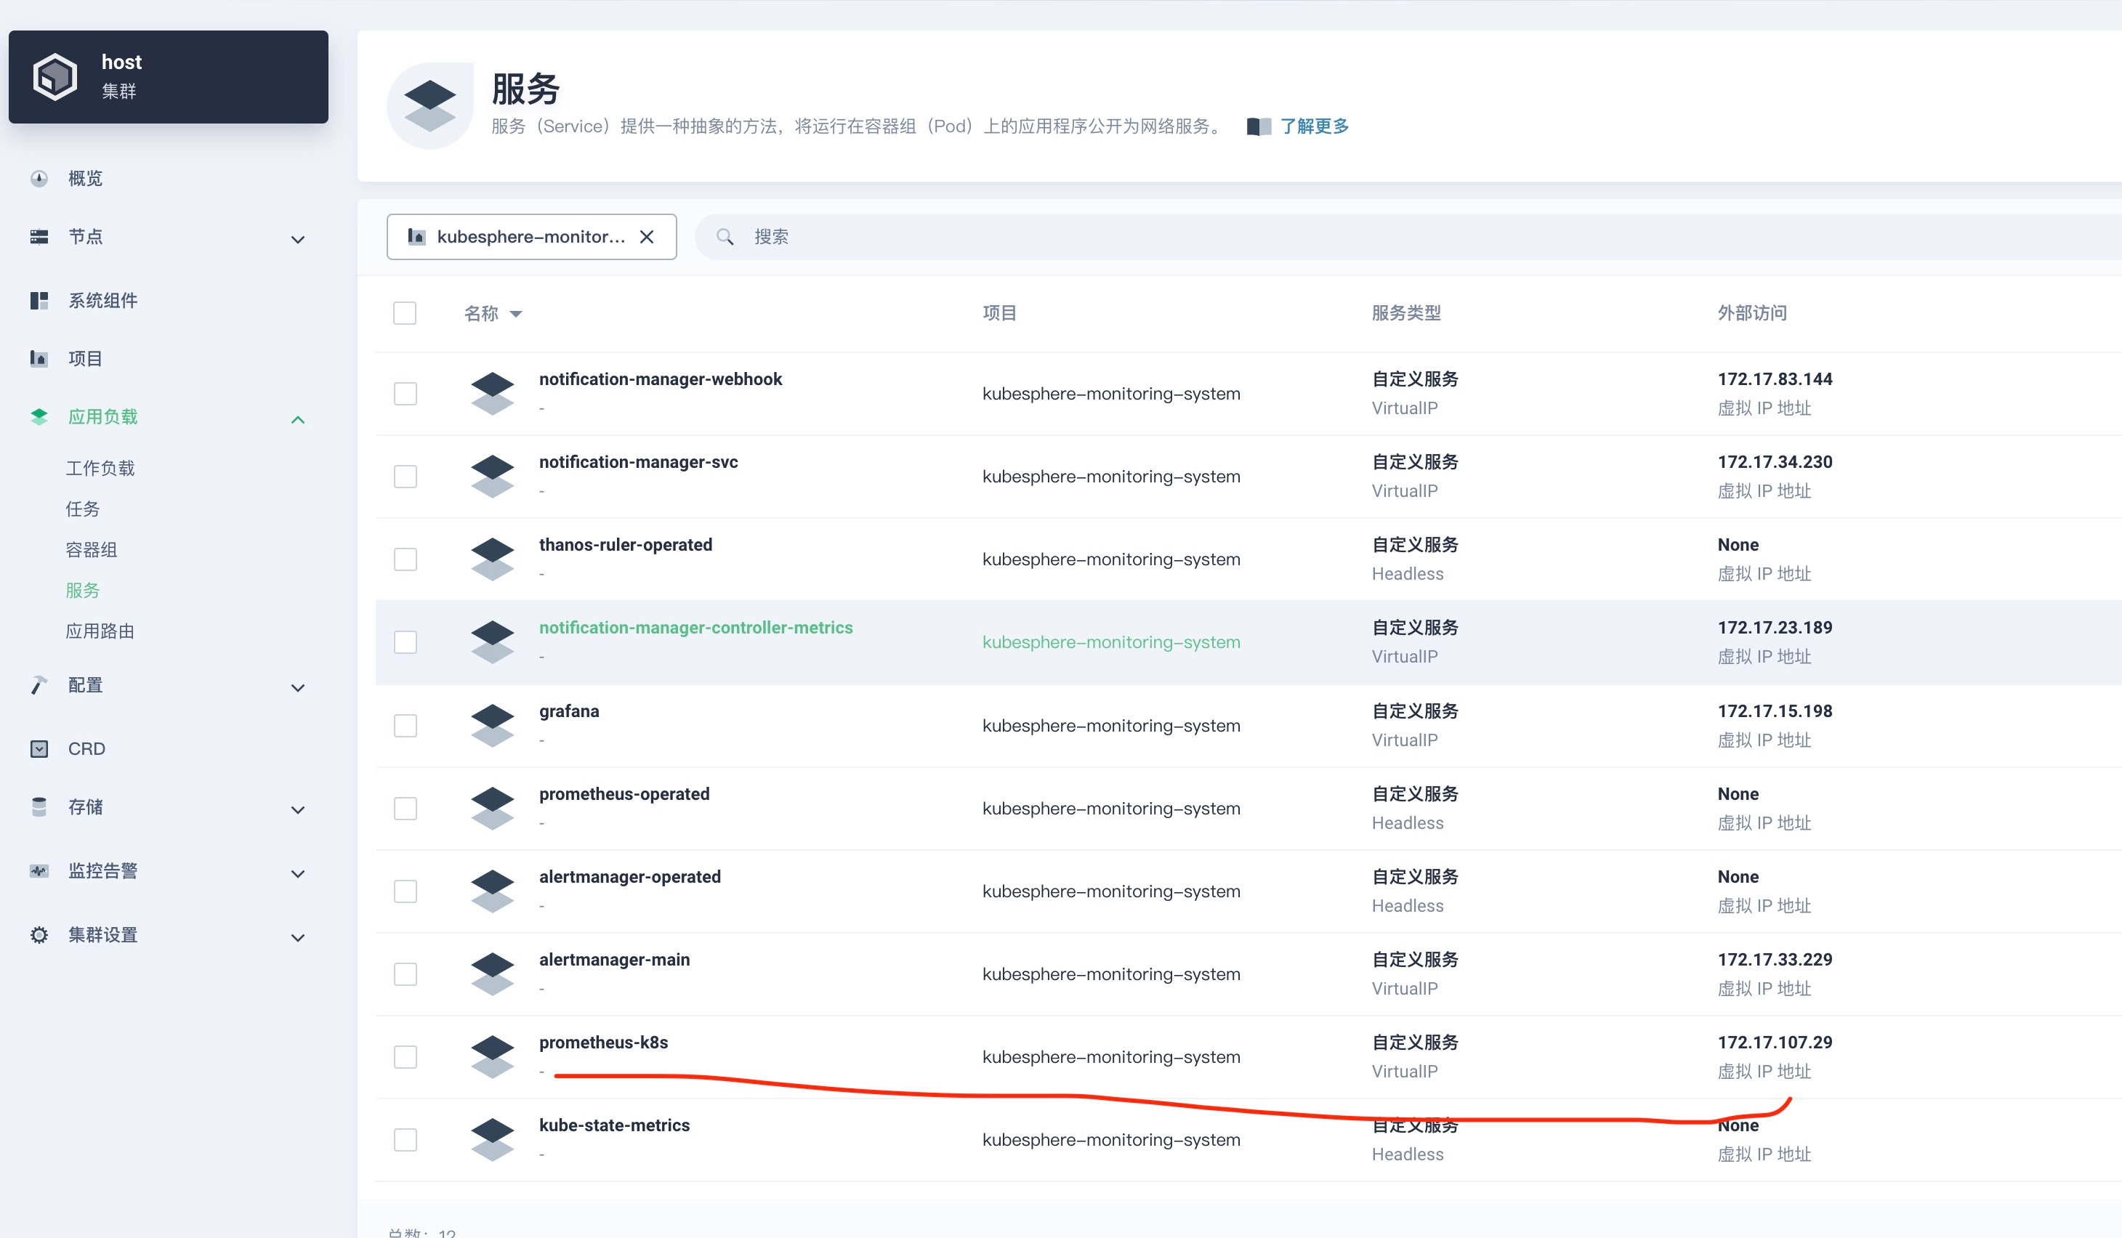The width and height of the screenshot is (2122, 1238).
Task: Open the 名称 column sort dropdown
Action: (516, 314)
